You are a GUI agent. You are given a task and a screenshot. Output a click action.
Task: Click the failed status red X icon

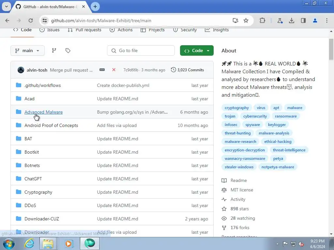point(114,70)
